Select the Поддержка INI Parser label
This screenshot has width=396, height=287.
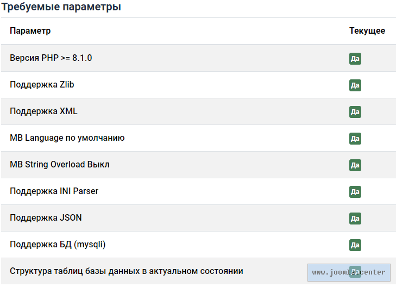pos(54,191)
